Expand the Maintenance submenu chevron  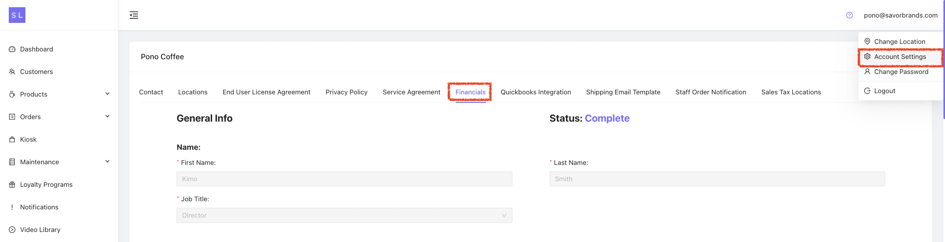click(x=108, y=162)
